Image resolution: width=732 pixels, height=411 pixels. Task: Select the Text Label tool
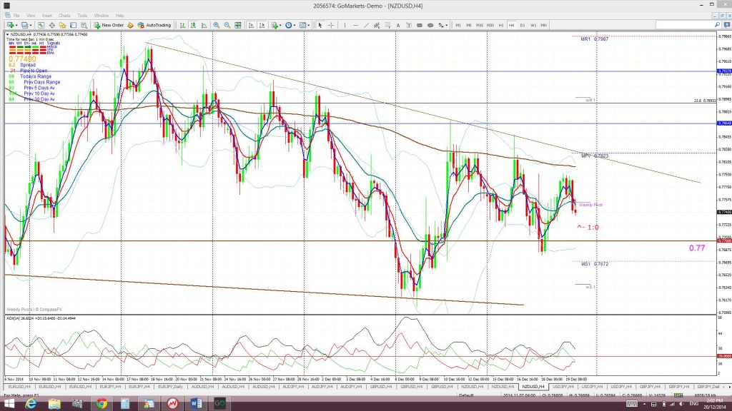pos(409,25)
